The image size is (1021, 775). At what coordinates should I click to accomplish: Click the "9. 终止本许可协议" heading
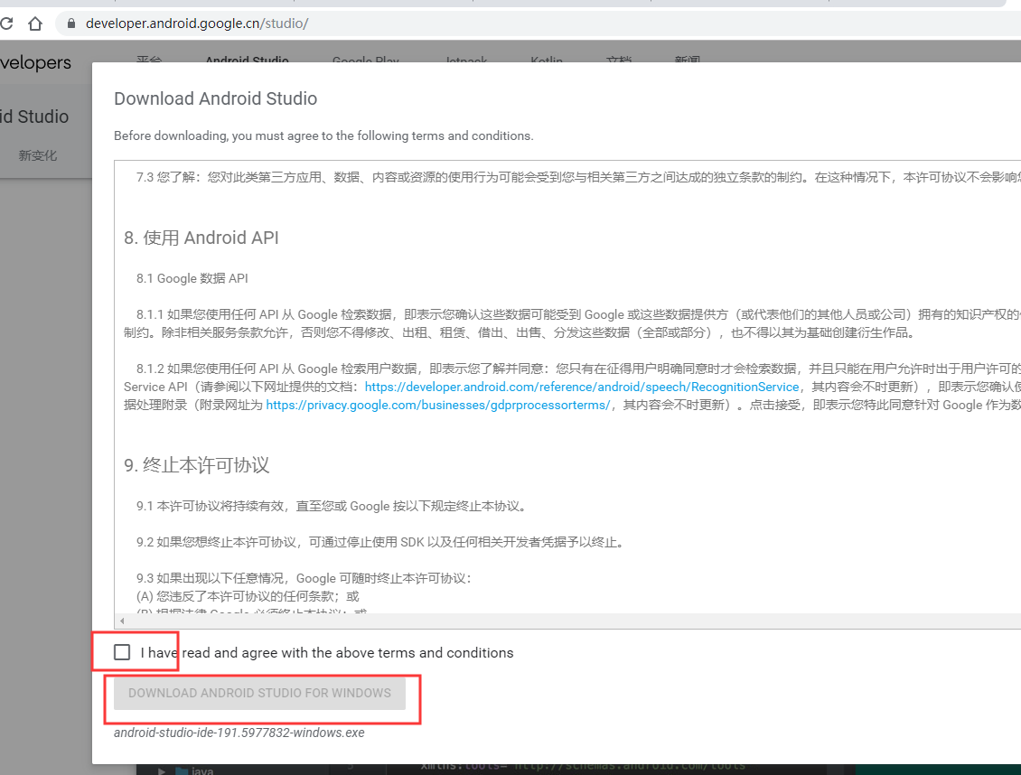click(197, 464)
